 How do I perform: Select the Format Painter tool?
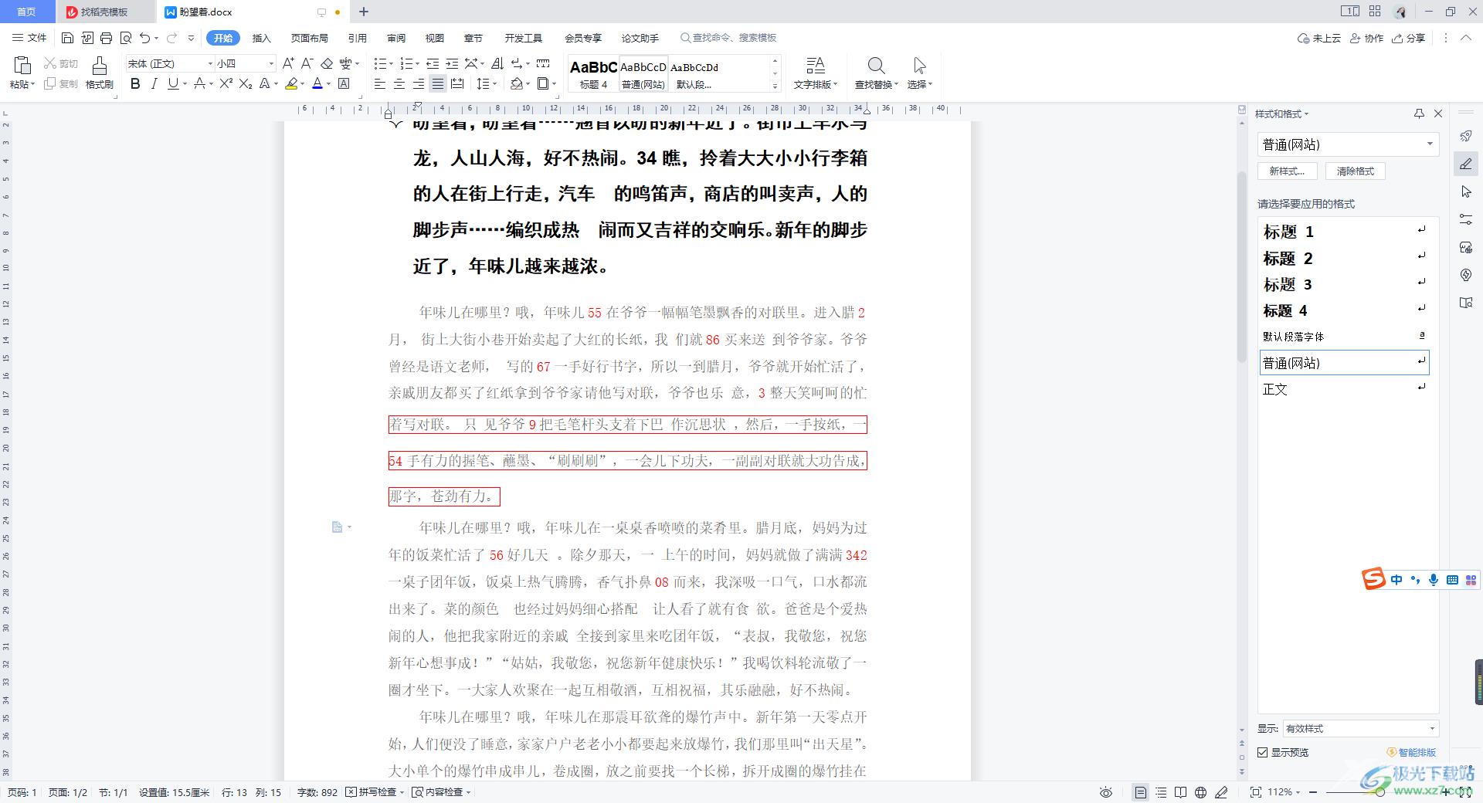[x=100, y=73]
